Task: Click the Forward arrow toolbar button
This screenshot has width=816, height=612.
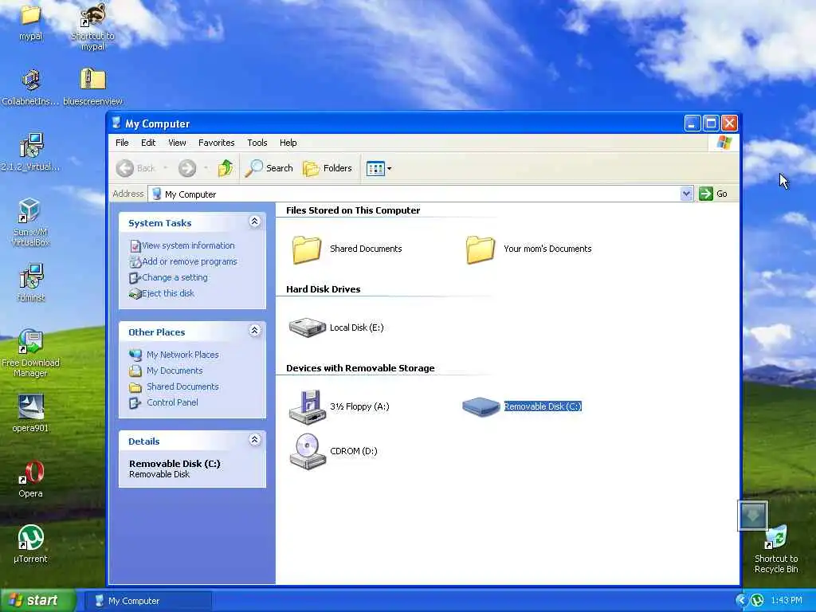Action: point(187,168)
